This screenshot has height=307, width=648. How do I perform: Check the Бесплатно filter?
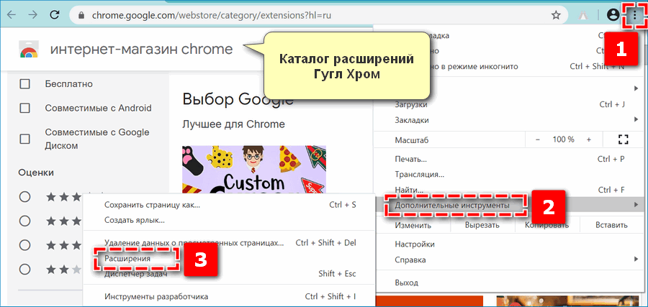click(x=25, y=84)
